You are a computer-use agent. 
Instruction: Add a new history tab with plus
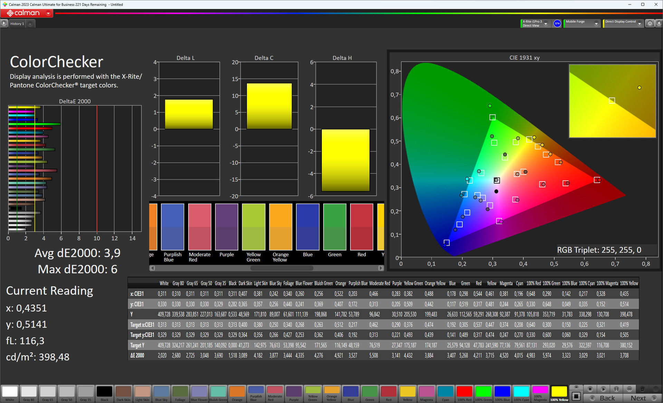[30, 24]
